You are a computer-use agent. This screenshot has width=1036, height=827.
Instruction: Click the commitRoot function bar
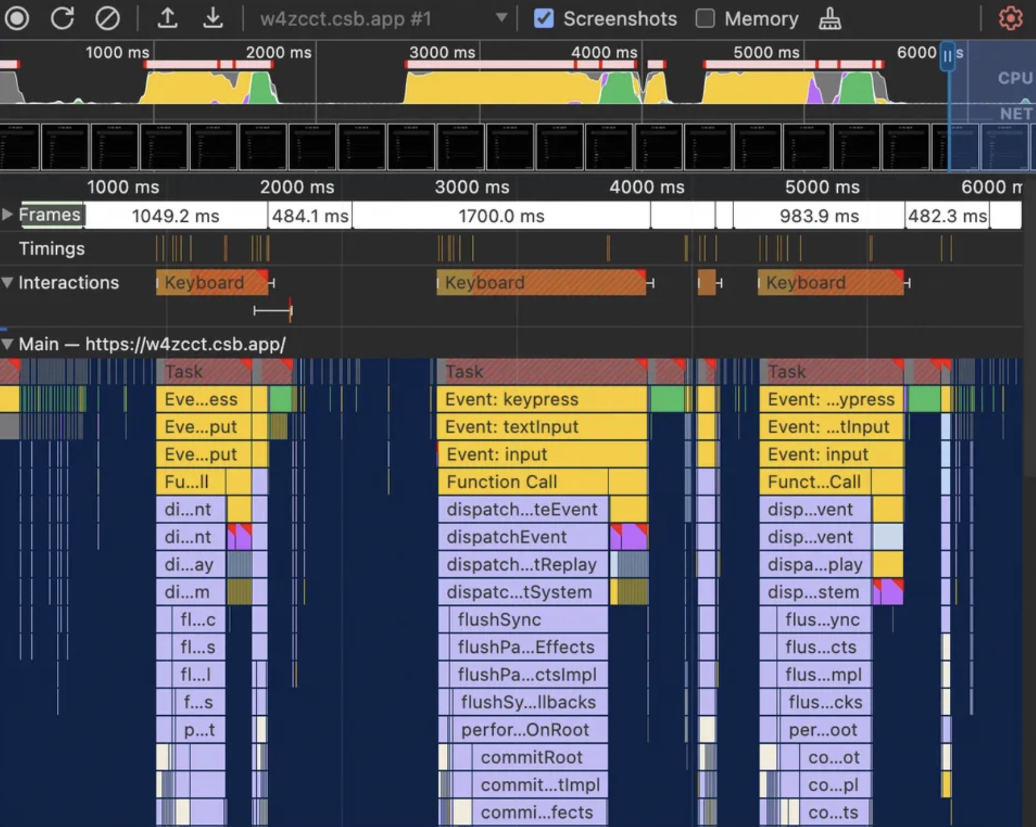pyautogui.click(x=531, y=757)
